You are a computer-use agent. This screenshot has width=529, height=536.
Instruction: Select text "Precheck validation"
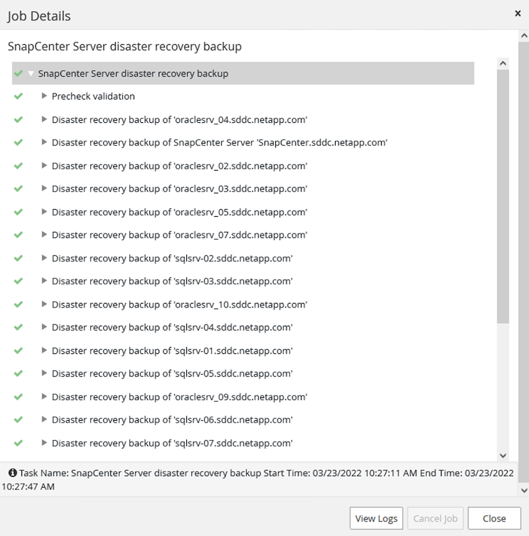click(93, 96)
